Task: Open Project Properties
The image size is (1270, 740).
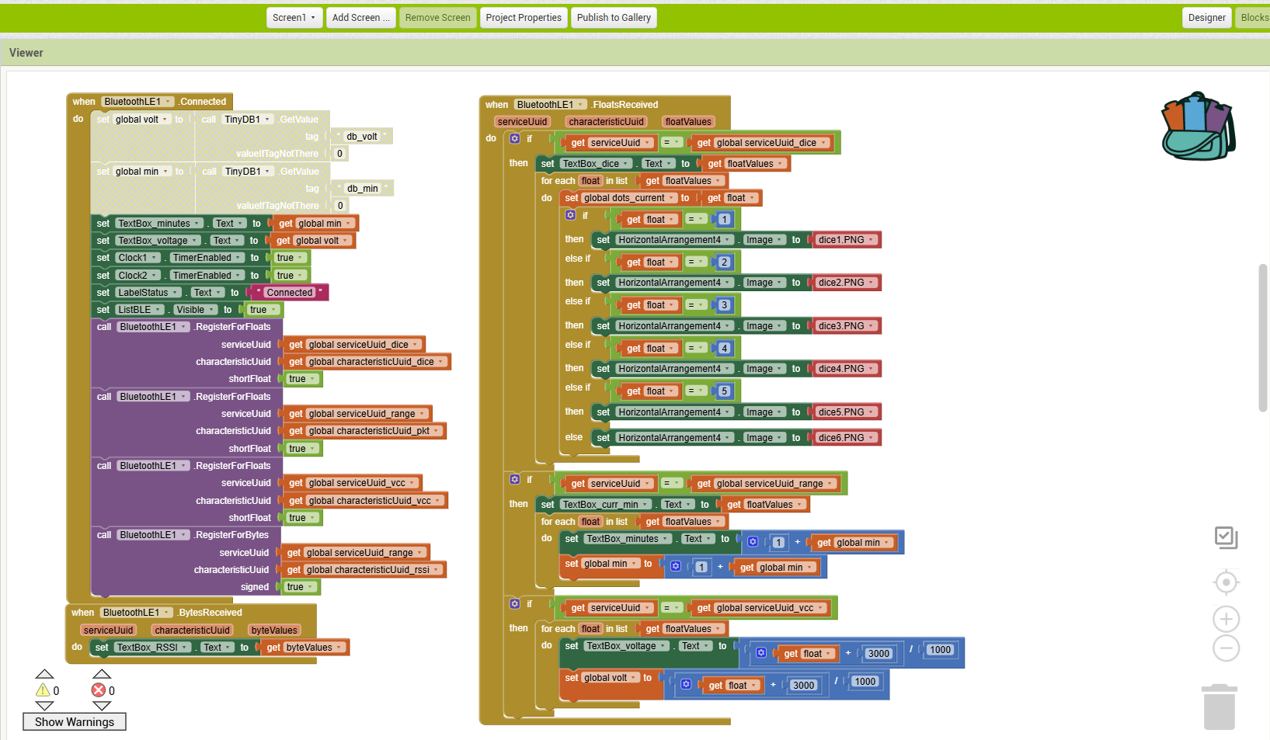Action: click(524, 17)
